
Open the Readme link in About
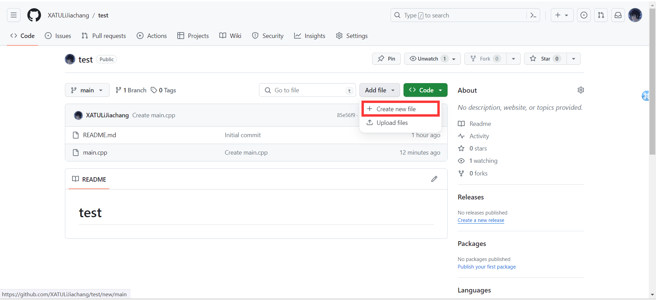pos(475,123)
